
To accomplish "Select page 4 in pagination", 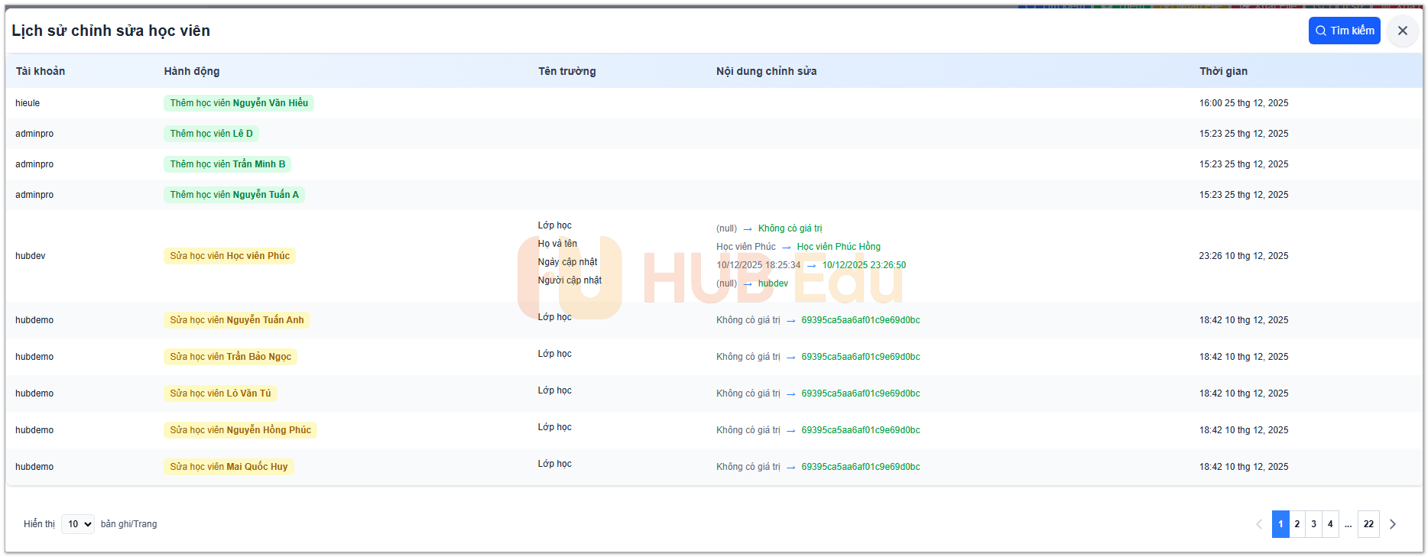I will 1330,524.
